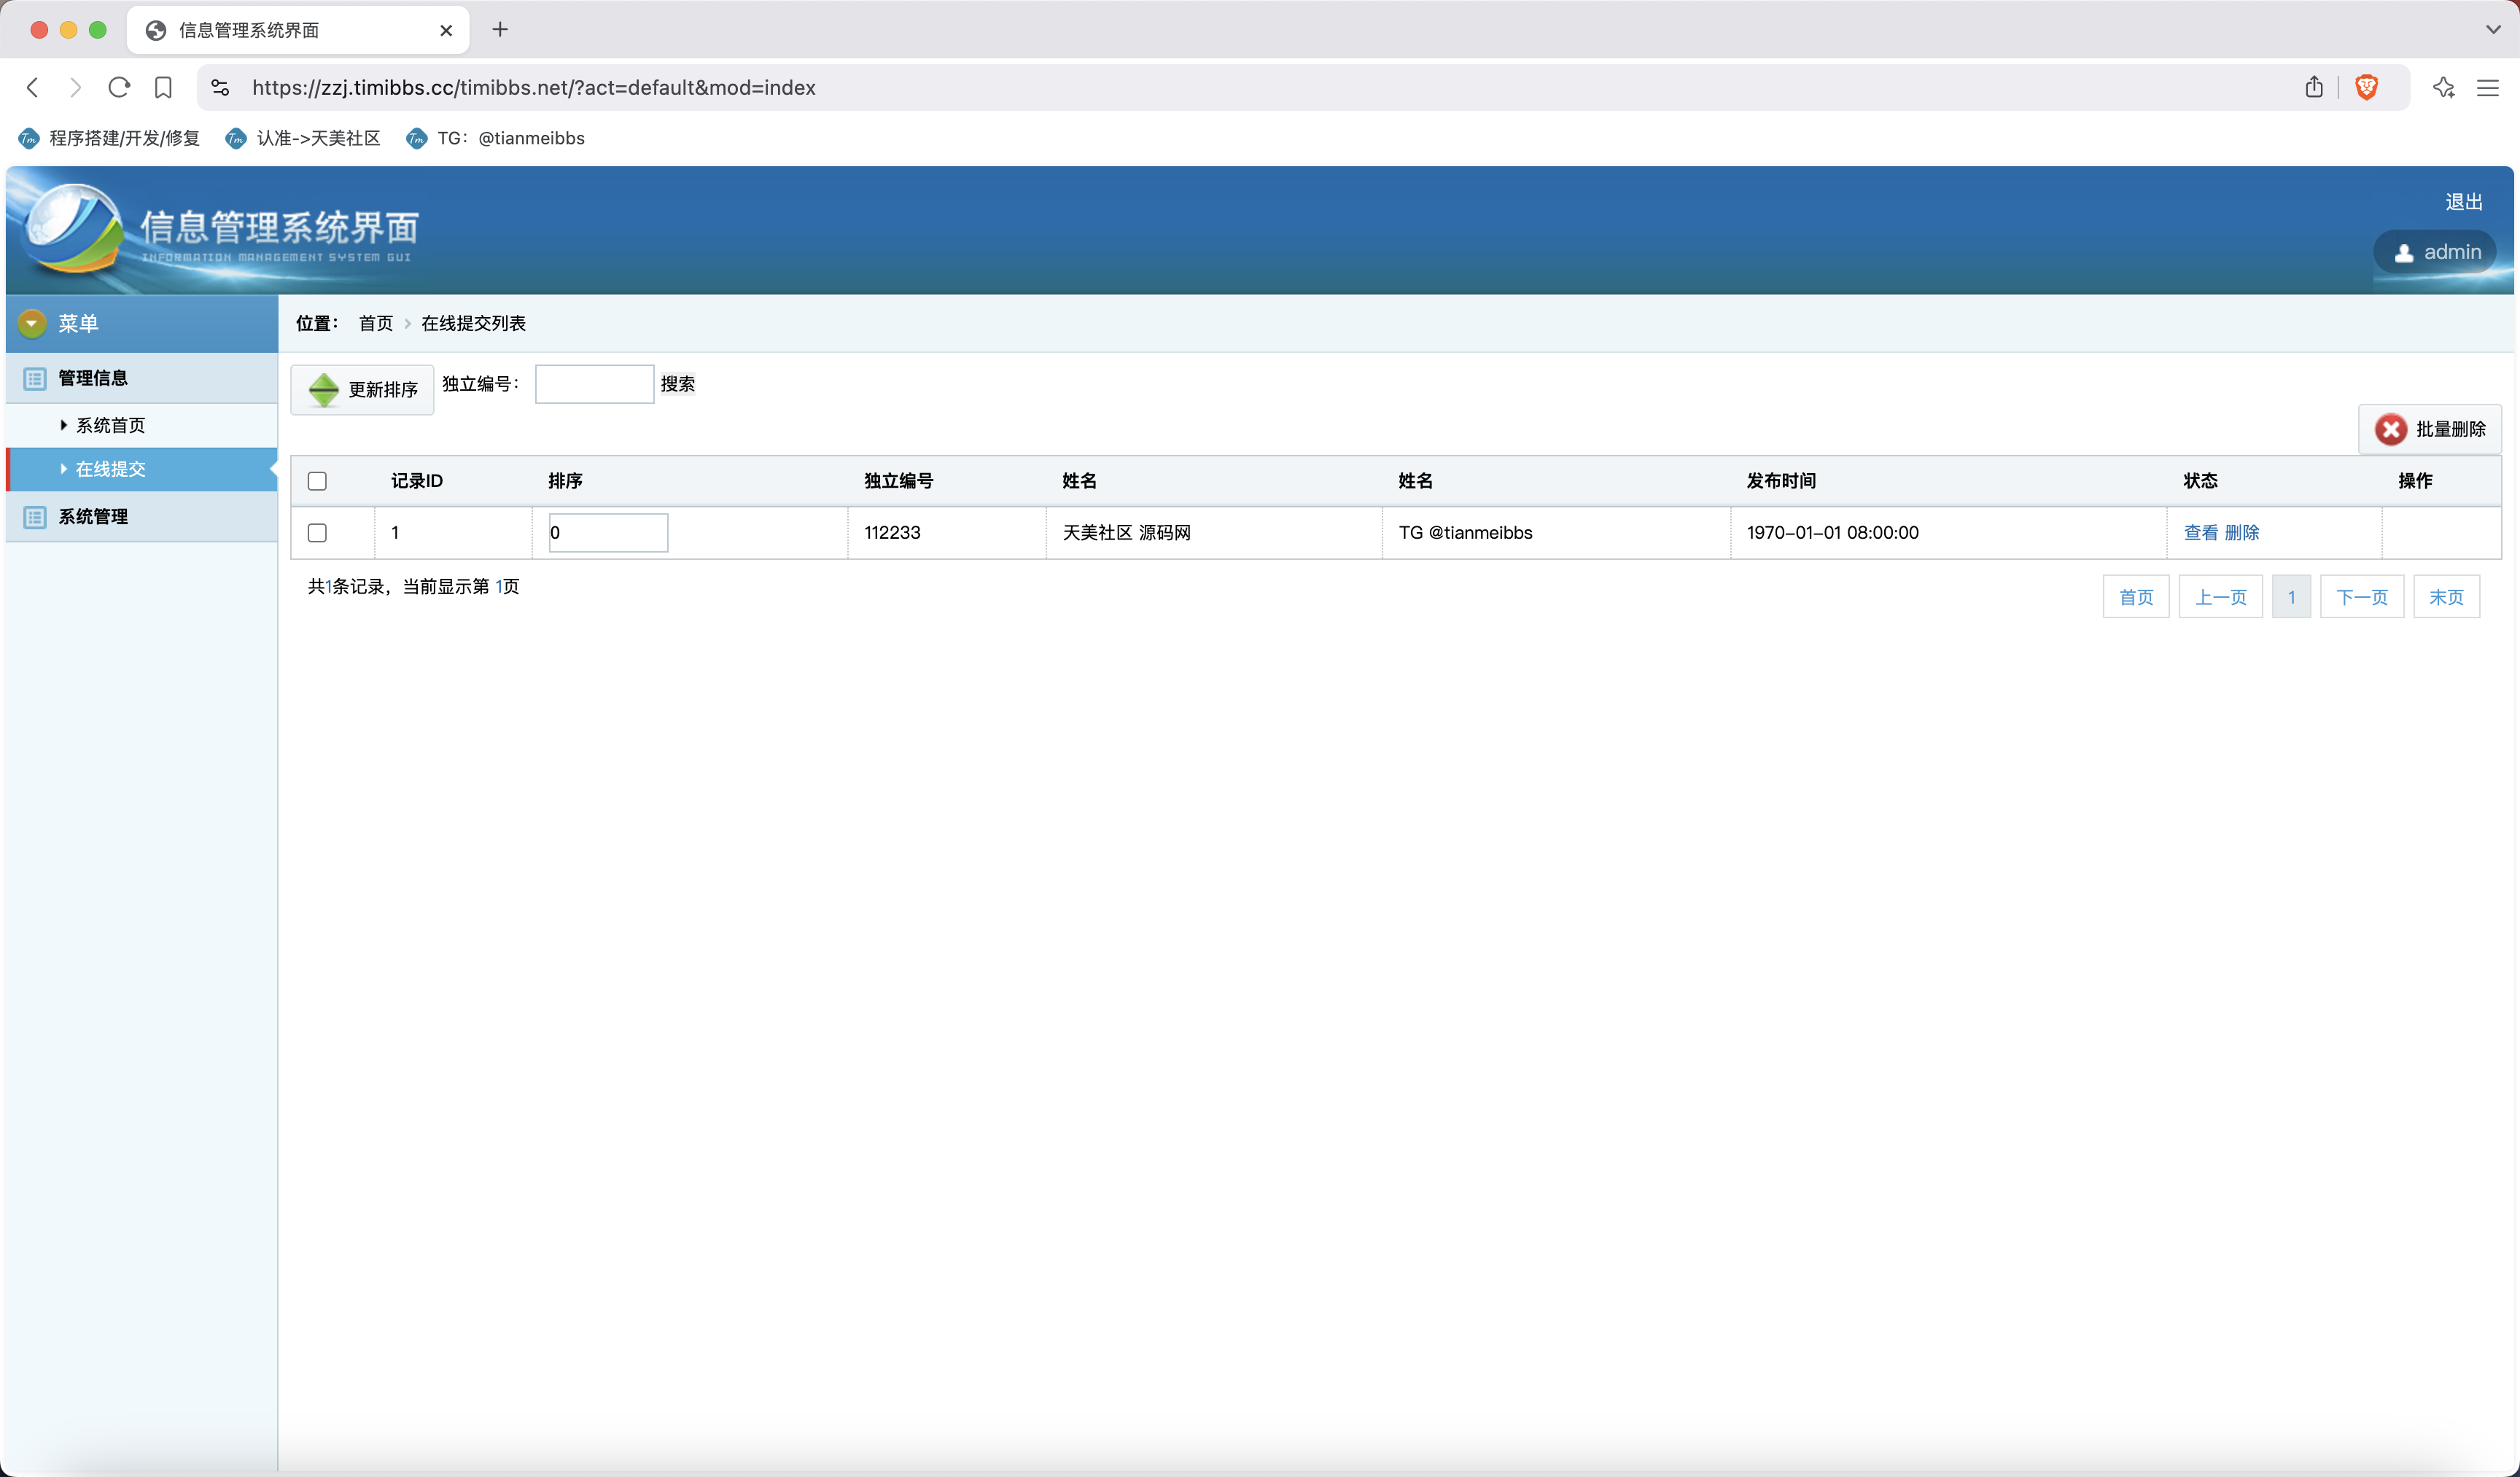
Task: Open a new tab with plus button
Action: click(x=500, y=30)
